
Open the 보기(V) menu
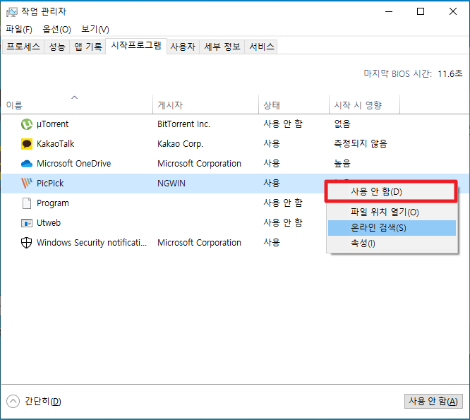[x=95, y=30]
